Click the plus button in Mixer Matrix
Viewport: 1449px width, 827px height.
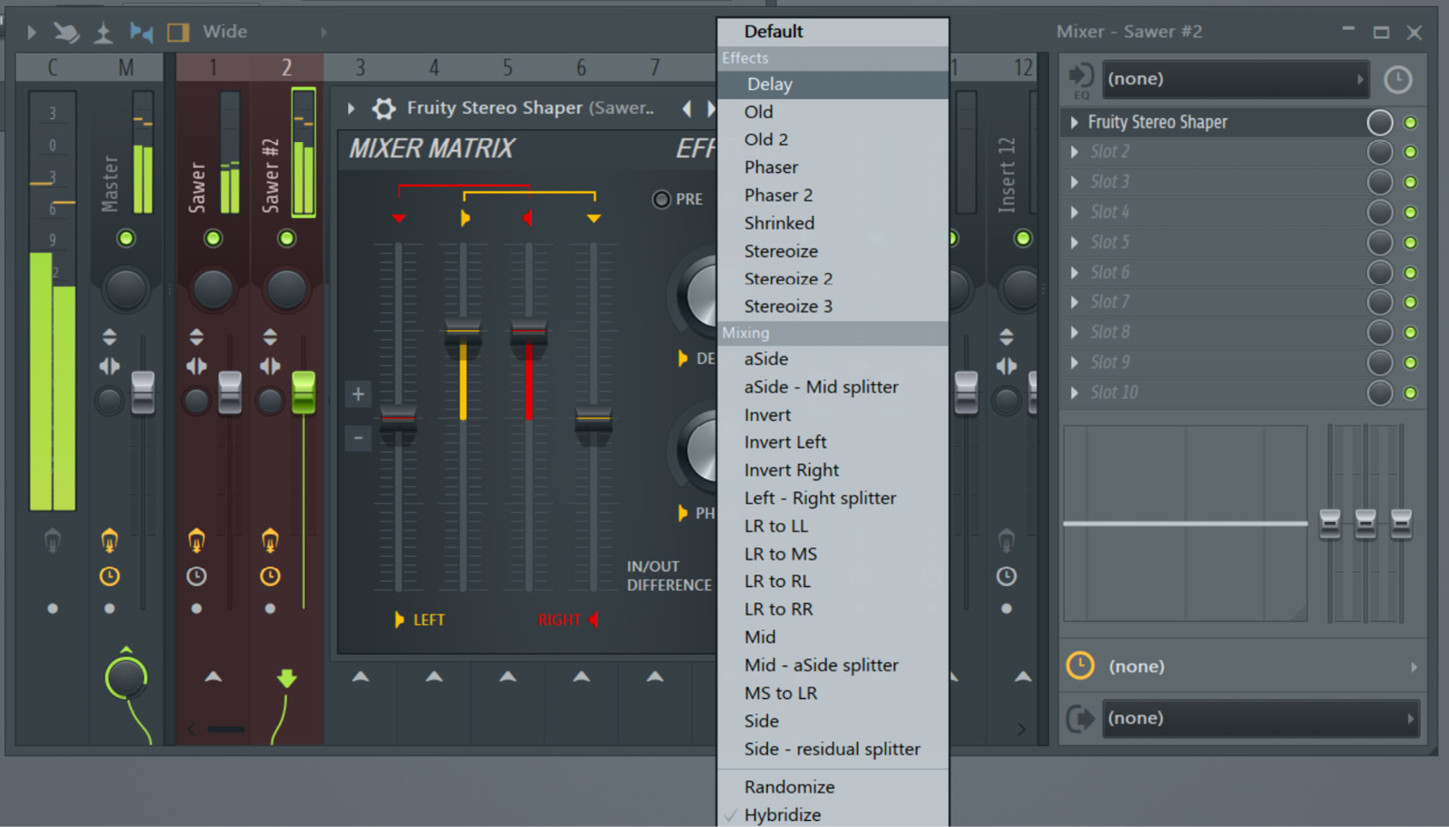point(358,395)
